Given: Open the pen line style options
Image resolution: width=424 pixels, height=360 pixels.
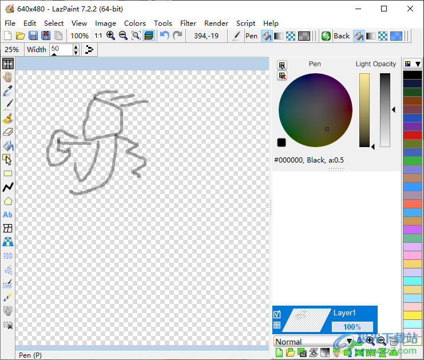Looking at the screenshot, I should (89, 49).
